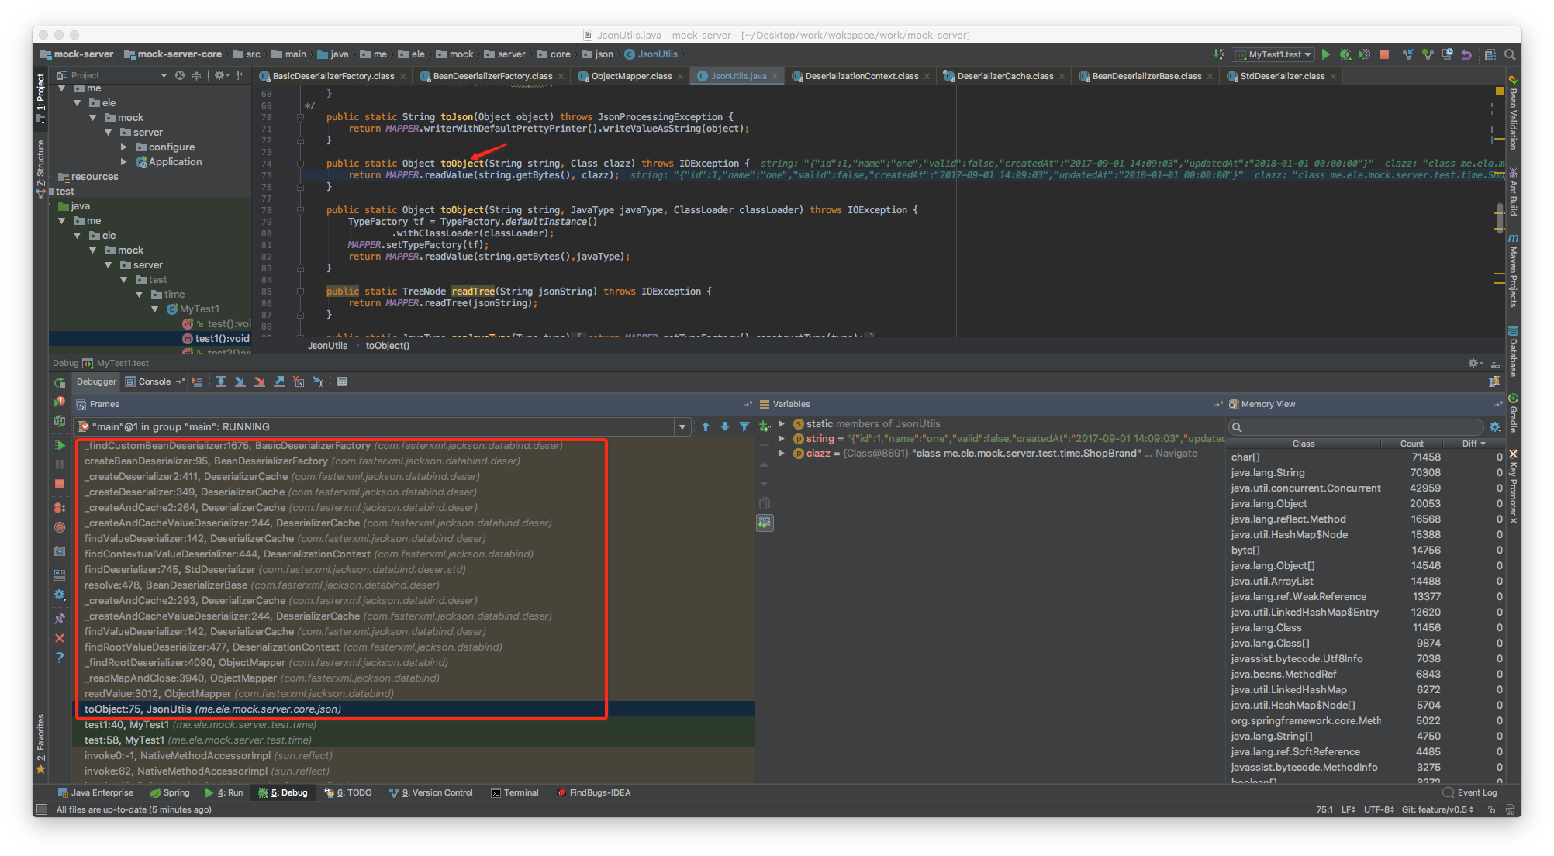Toggle the Diff column in Memory View
The width and height of the screenshot is (1554, 856).
coord(1470,443)
